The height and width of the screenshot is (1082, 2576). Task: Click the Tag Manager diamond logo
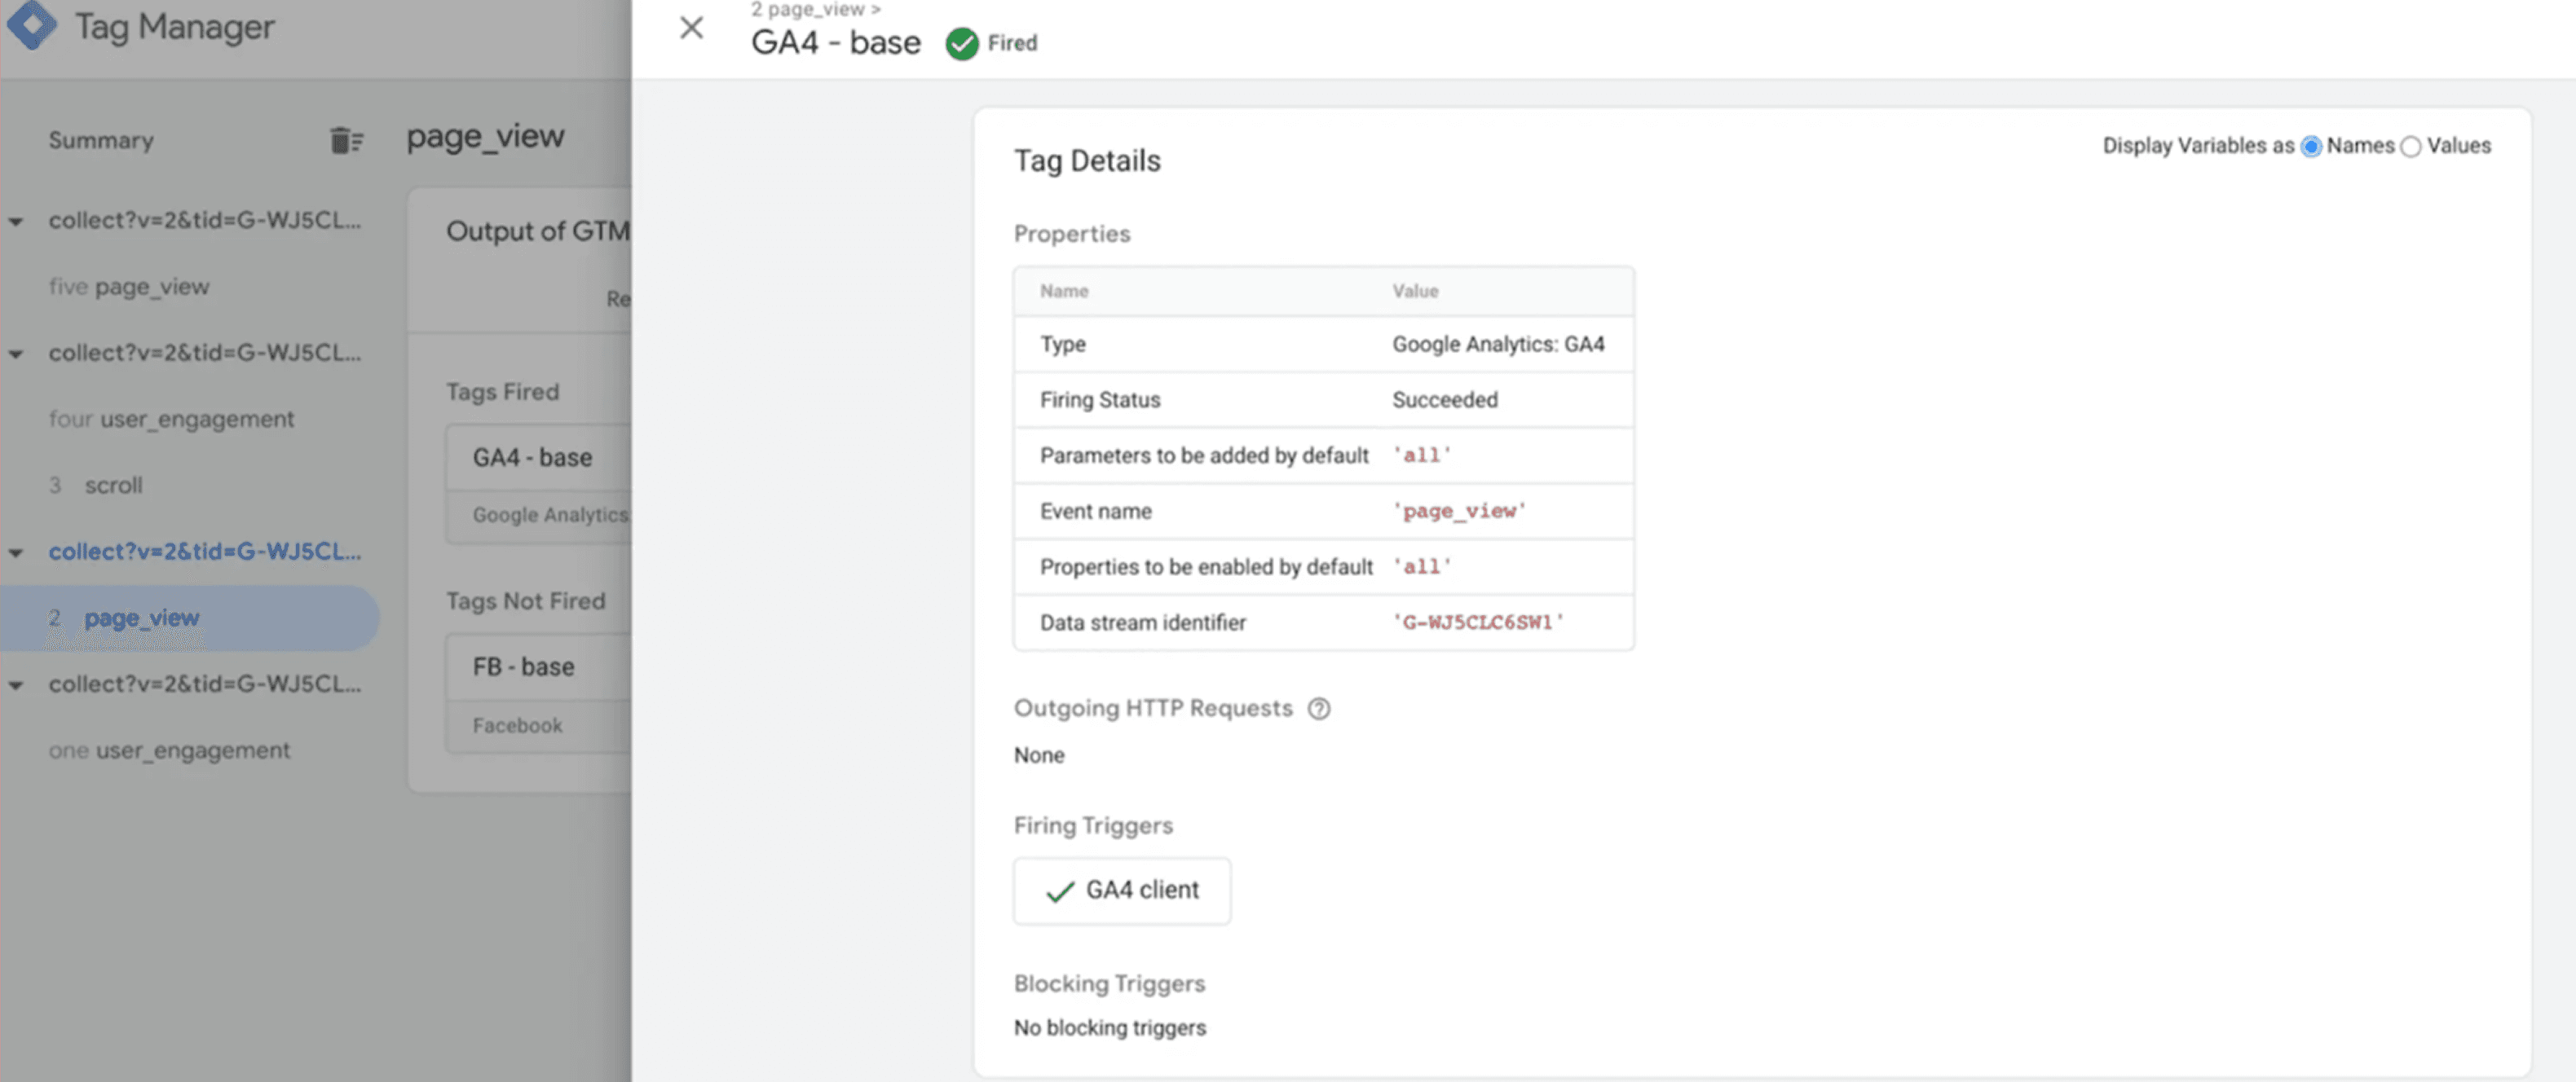33,27
